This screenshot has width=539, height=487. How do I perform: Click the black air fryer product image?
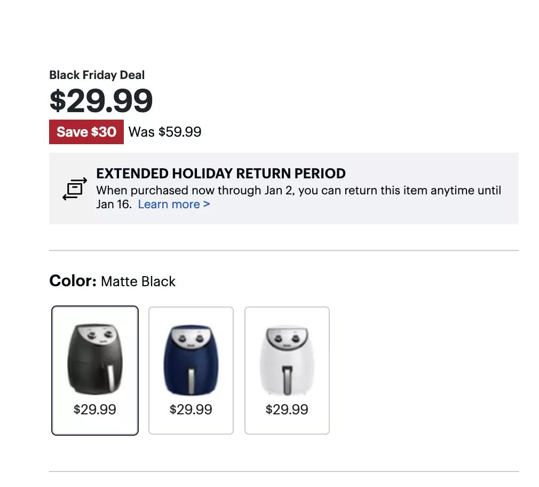pos(95,359)
